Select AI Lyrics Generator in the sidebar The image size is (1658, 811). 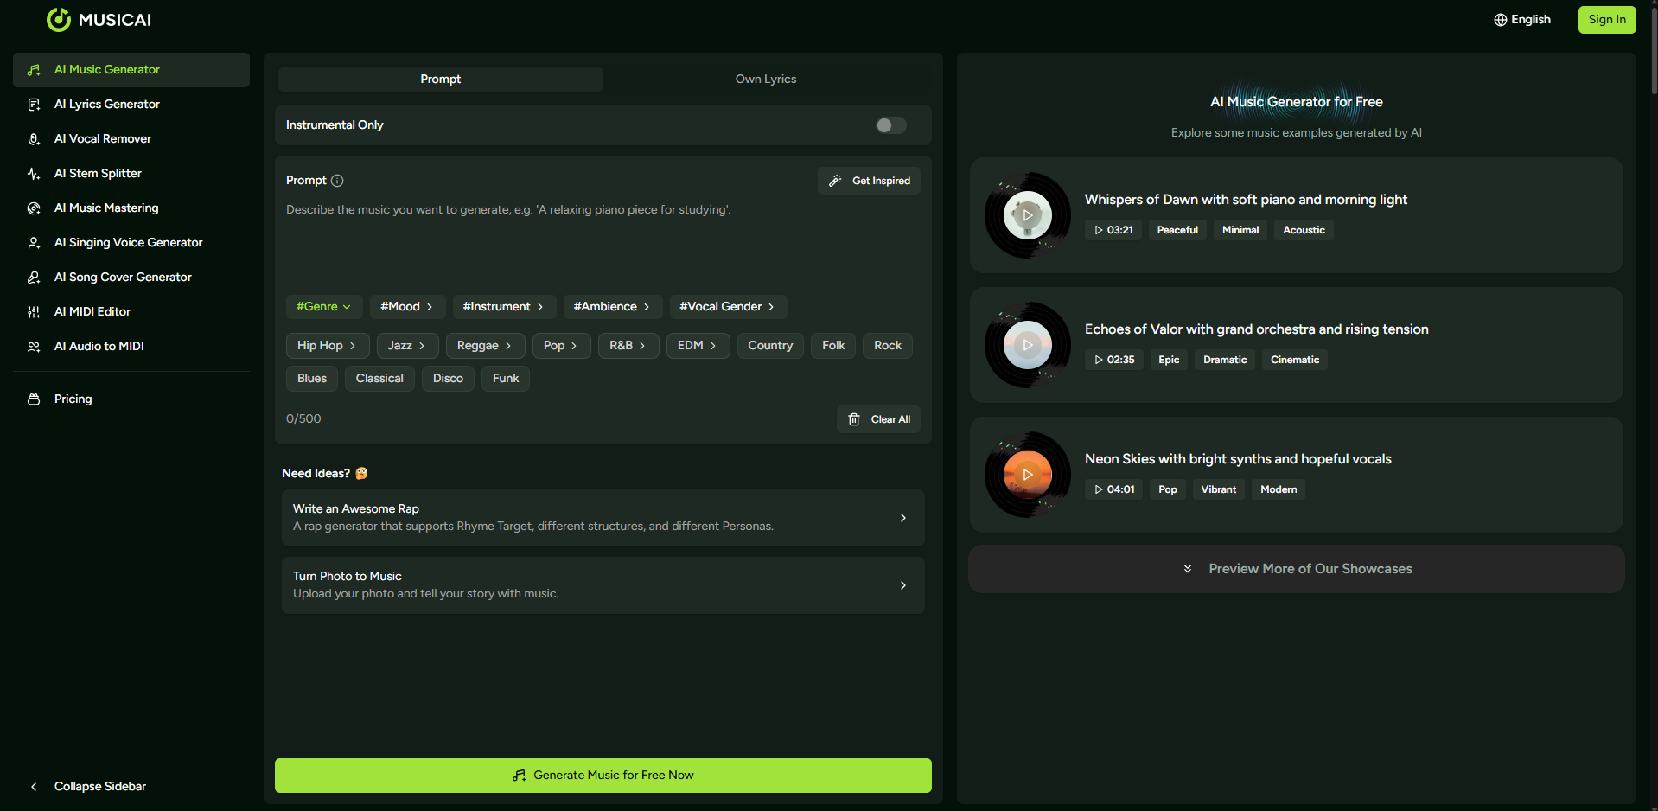[106, 104]
